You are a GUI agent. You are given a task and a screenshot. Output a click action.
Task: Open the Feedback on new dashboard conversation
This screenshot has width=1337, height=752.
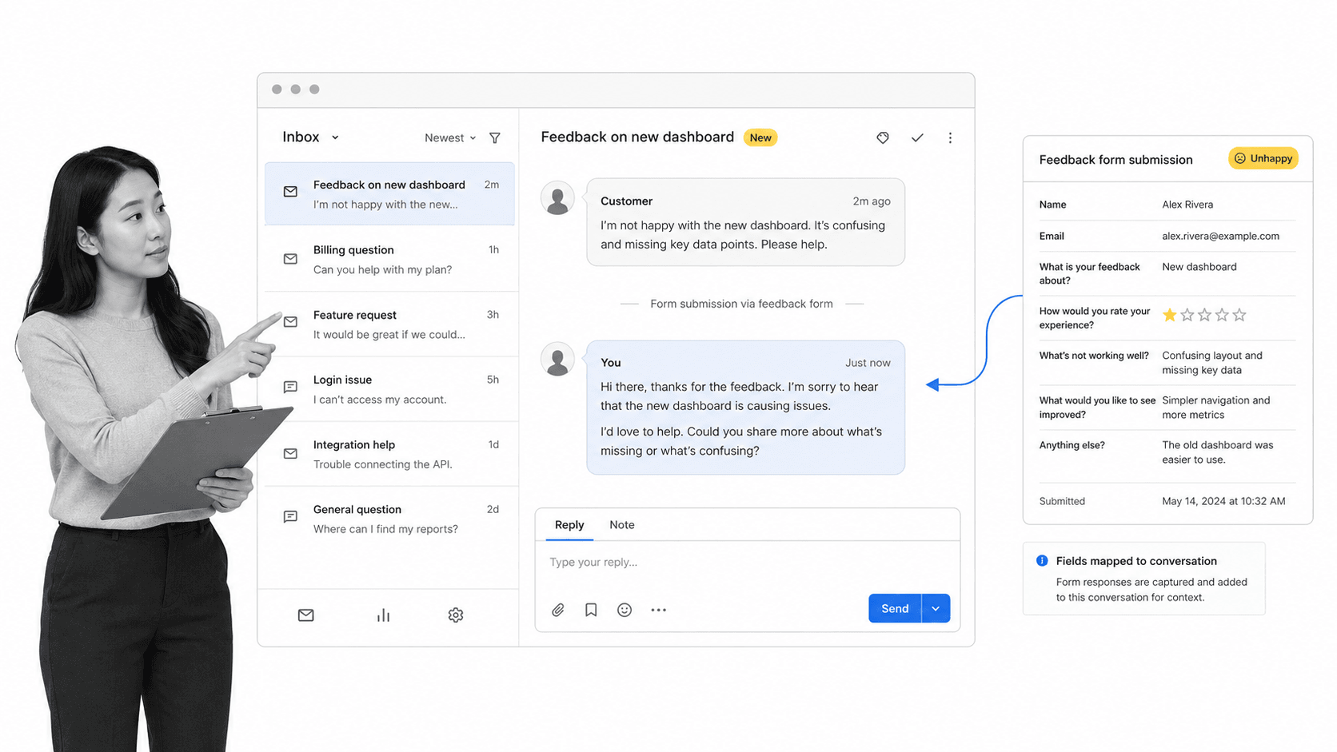(x=390, y=194)
